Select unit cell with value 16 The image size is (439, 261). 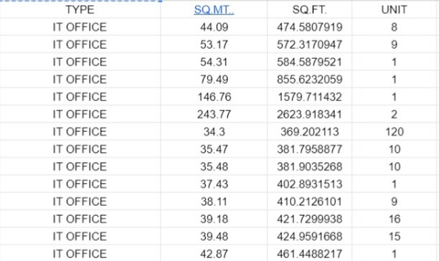[395, 219]
